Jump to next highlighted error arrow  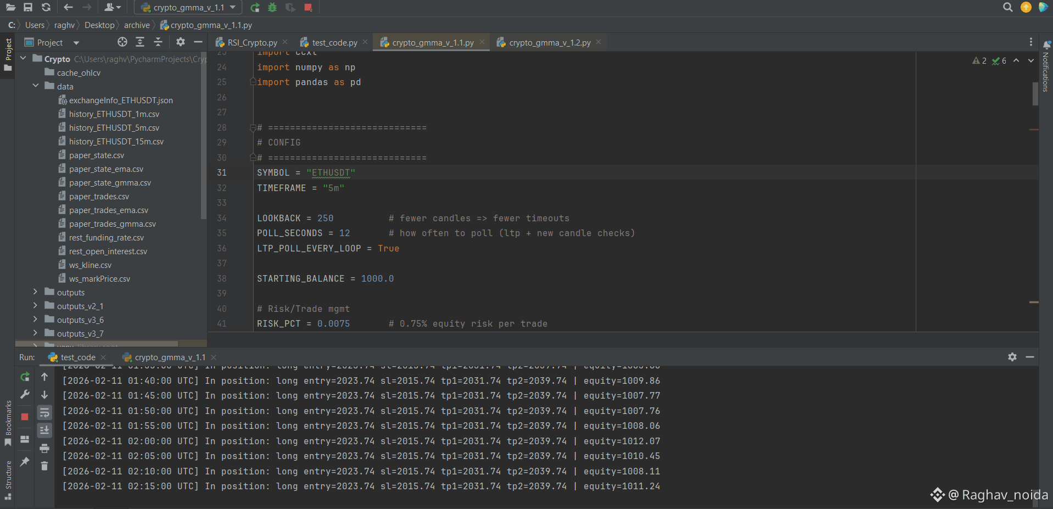[x=1031, y=60]
